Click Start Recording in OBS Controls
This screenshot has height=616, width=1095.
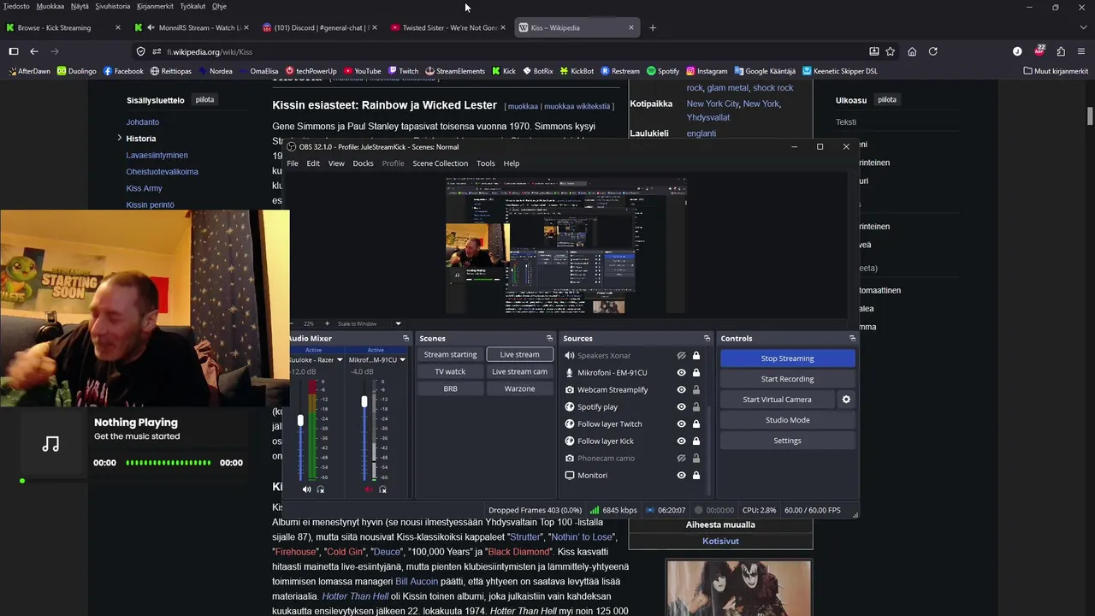787,379
